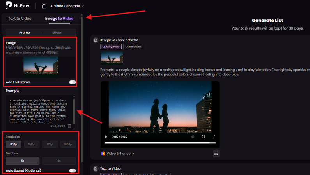Screen dimensions: 310x175
Task: Click the Text to Video task icon
Action: pos(96,169)
